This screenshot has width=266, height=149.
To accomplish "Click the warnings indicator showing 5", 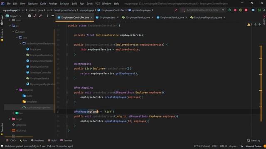I will (250, 24).
